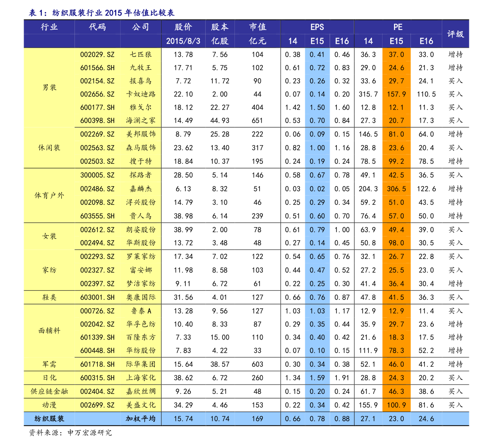Click company name 搜于特
This screenshot has width=504, height=445.
click(x=141, y=161)
